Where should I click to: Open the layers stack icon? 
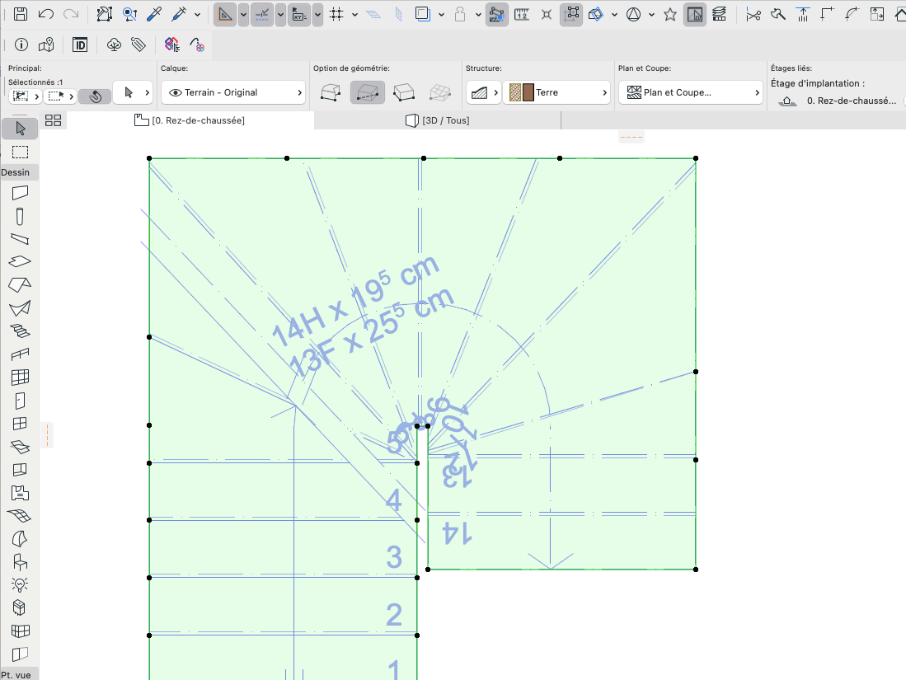click(x=720, y=15)
